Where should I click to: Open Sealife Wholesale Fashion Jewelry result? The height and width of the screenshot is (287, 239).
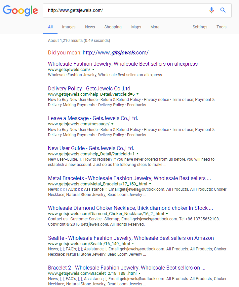(131, 238)
